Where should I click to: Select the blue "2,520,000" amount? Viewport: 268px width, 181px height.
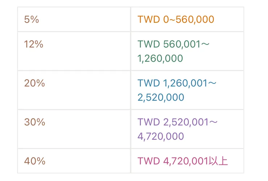point(161,98)
